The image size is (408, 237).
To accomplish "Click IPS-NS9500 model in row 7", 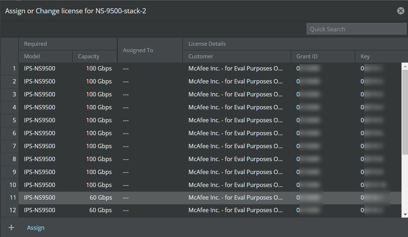I will click(x=40, y=146).
